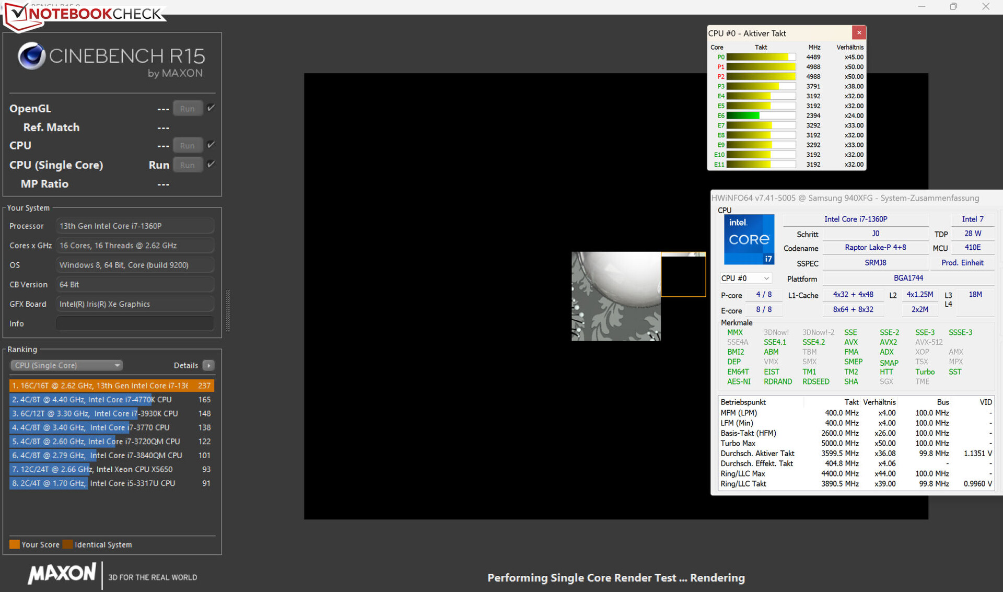Click the Raptor Lake-P 4+8 codename value

(x=876, y=248)
